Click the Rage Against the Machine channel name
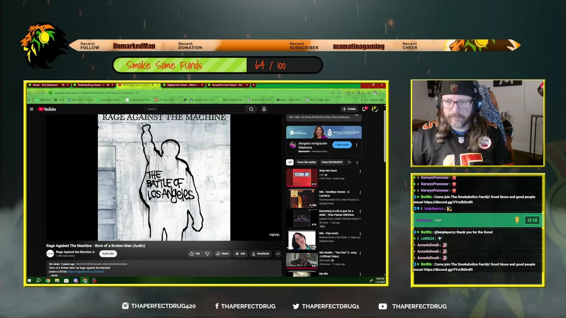This screenshot has height=318, width=566. 74,252
